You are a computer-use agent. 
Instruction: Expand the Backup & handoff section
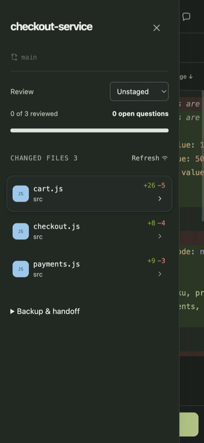tap(45, 311)
